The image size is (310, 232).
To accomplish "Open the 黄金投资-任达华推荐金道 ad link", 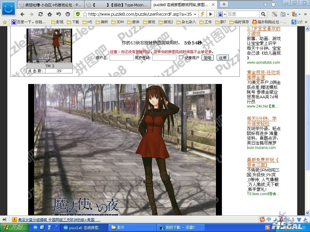I will pos(264,75).
